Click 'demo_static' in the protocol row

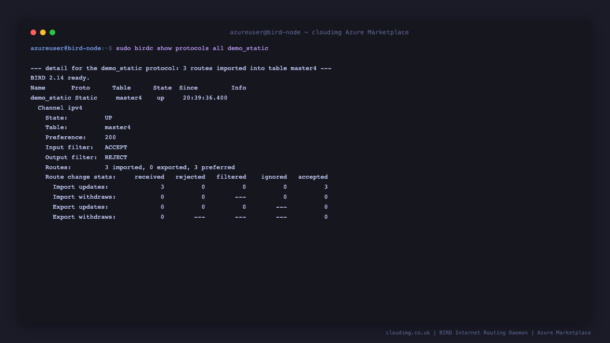click(x=51, y=98)
